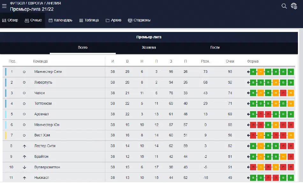303x183 pixels.
Task: Open the Стадионы tab
Action: tap(139, 20)
